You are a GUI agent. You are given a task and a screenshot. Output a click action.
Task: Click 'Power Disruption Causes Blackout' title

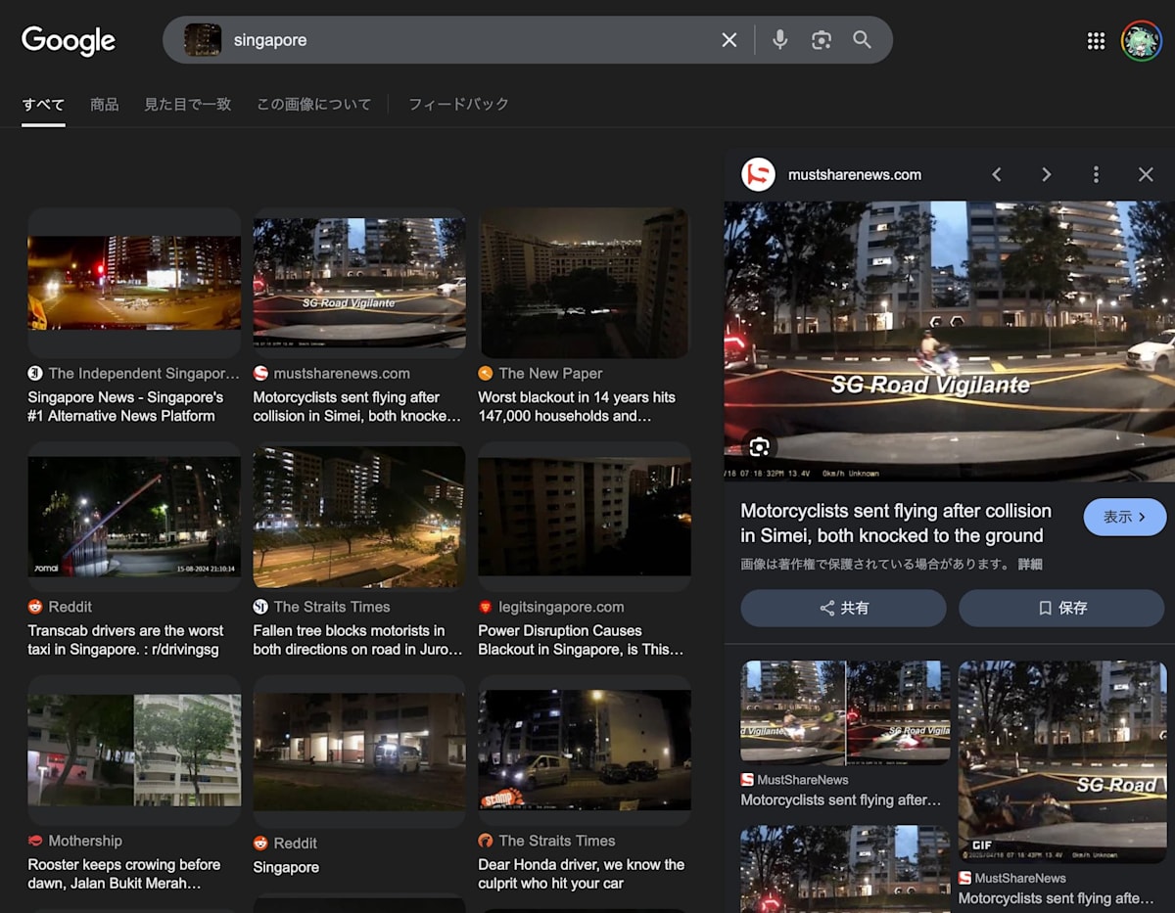pos(581,640)
